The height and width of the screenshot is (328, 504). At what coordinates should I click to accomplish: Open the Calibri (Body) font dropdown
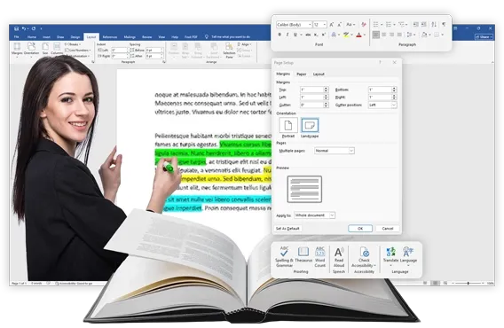point(294,25)
